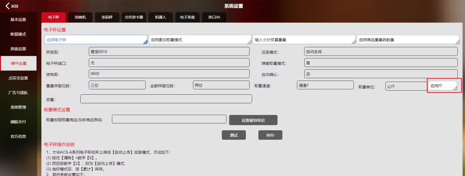This screenshot has height=176, width=465.
Task: Select the 机器人 tab
Action: 161,17
